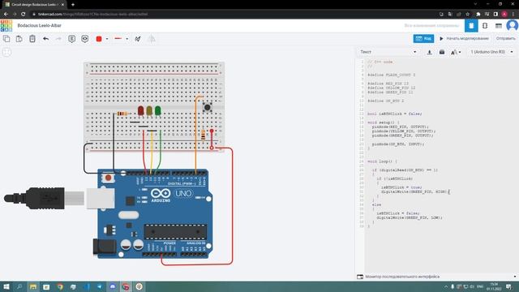Delete selection with the trash icon
The width and height of the screenshot is (519, 292).
(32, 39)
